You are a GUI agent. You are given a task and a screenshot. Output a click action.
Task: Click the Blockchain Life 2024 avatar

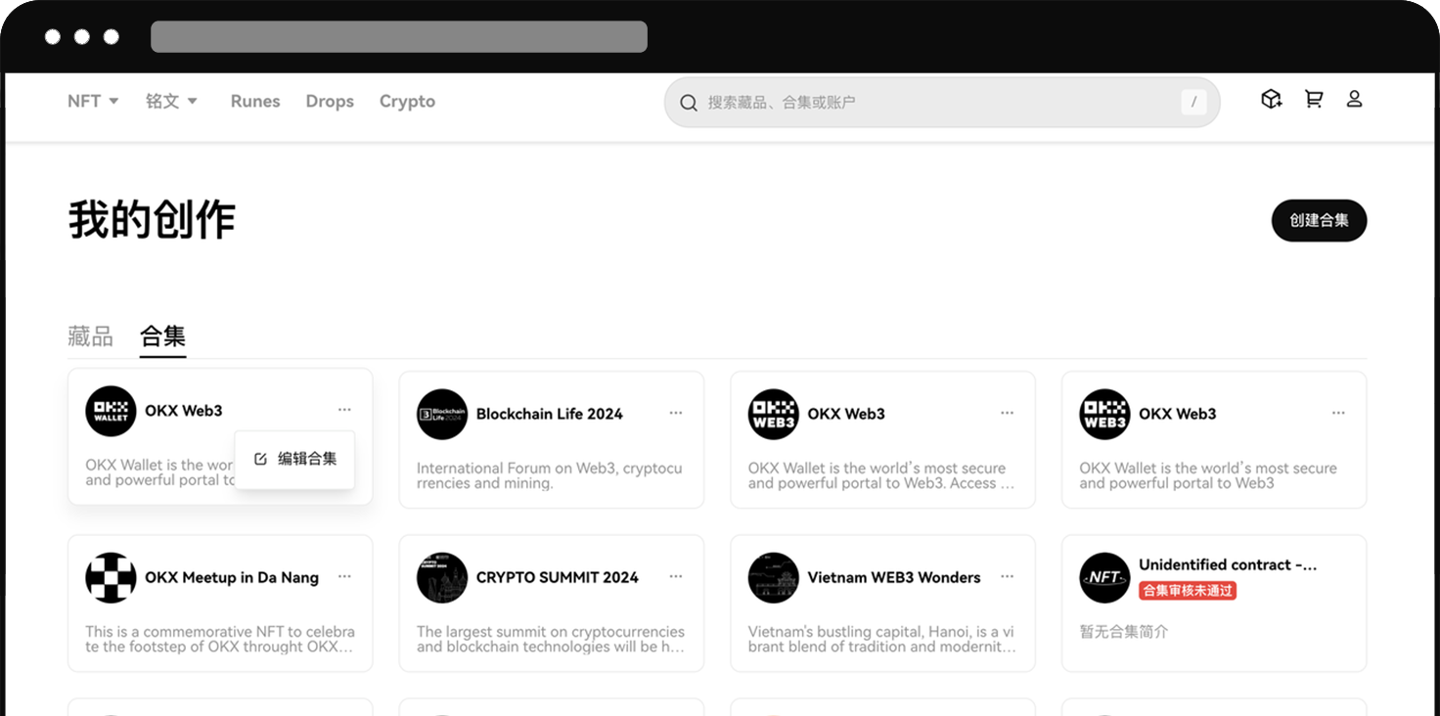point(442,414)
